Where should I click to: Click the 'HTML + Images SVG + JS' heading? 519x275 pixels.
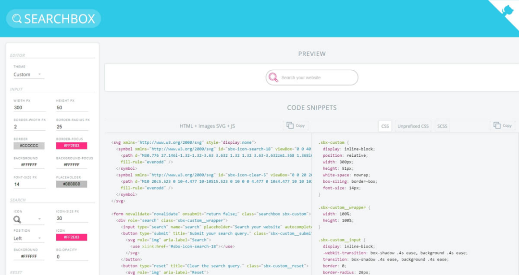tap(207, 126)
